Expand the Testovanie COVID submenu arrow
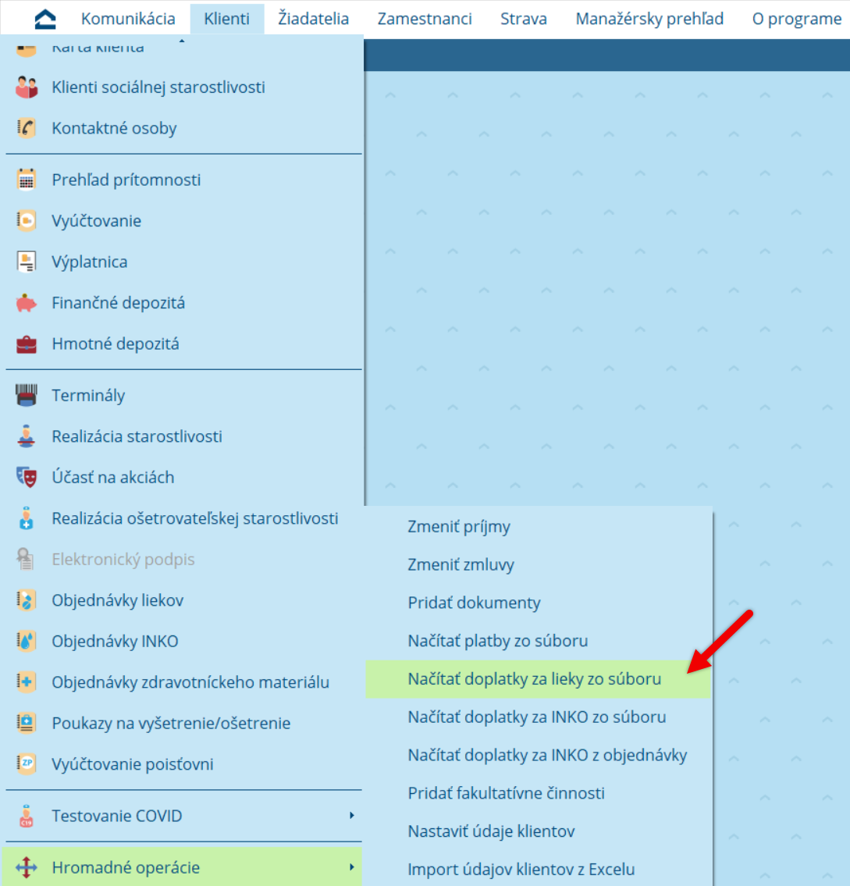850x886 pixels. 351,816
